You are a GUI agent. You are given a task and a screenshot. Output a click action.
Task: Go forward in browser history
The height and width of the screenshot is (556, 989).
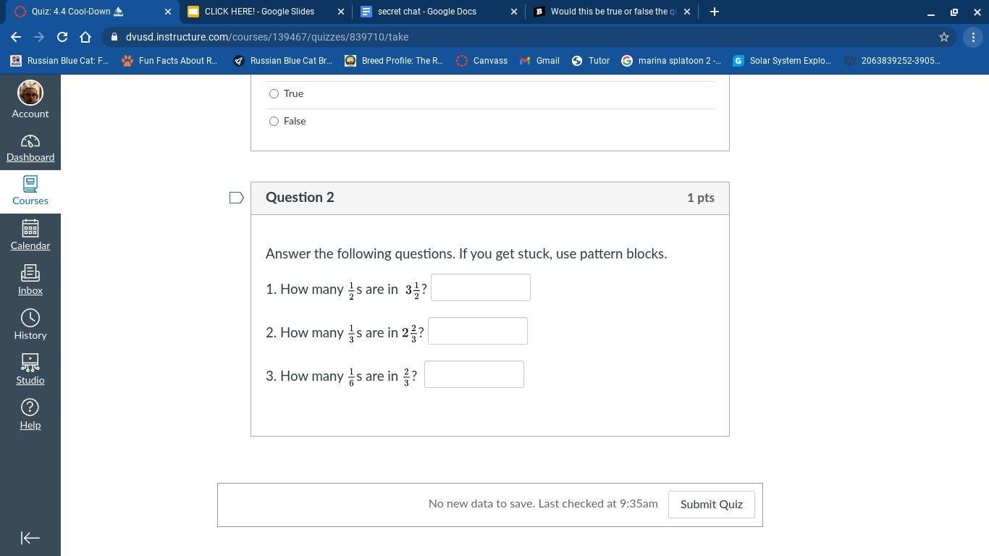[39, 37]
